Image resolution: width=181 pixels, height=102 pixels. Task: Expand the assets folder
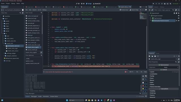click(x=3, y=21)
